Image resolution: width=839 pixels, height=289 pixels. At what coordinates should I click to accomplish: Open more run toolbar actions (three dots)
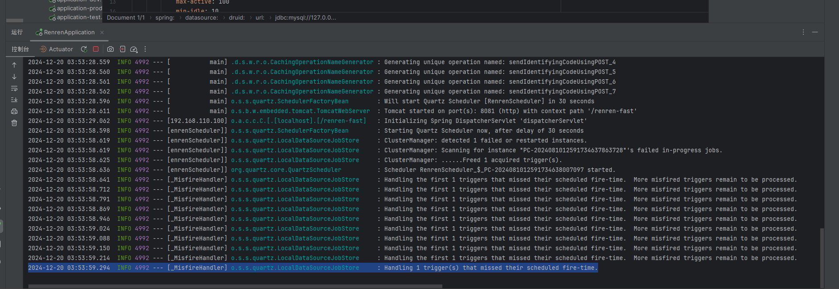click(x=145, y=49)
